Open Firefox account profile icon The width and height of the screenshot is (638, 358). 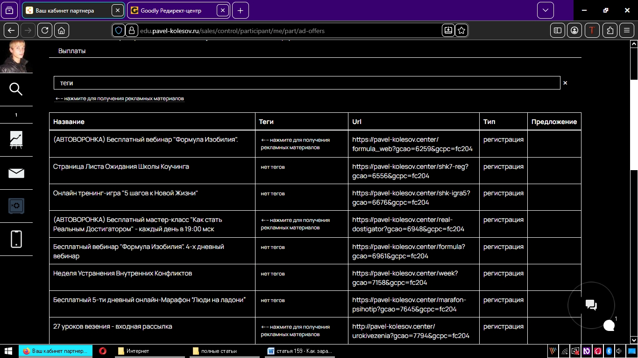coord(574,30)
